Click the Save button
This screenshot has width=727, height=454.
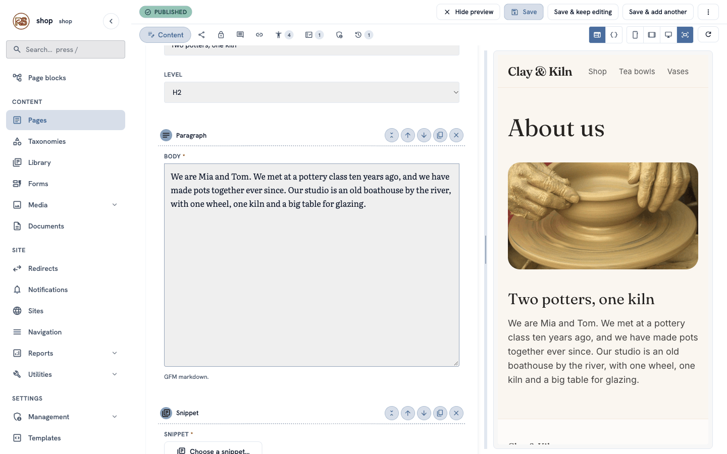coord(524,12)
